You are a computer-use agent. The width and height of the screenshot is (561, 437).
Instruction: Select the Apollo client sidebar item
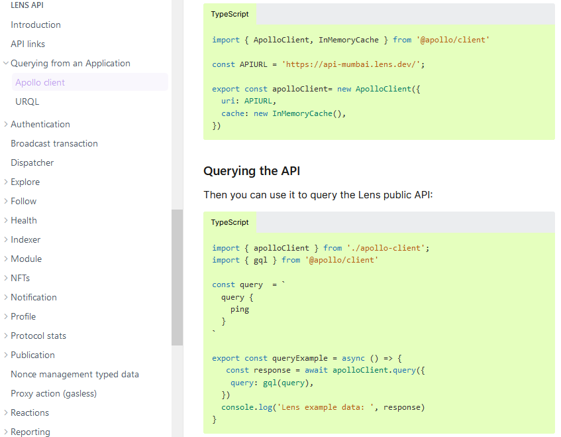[40, 82]
